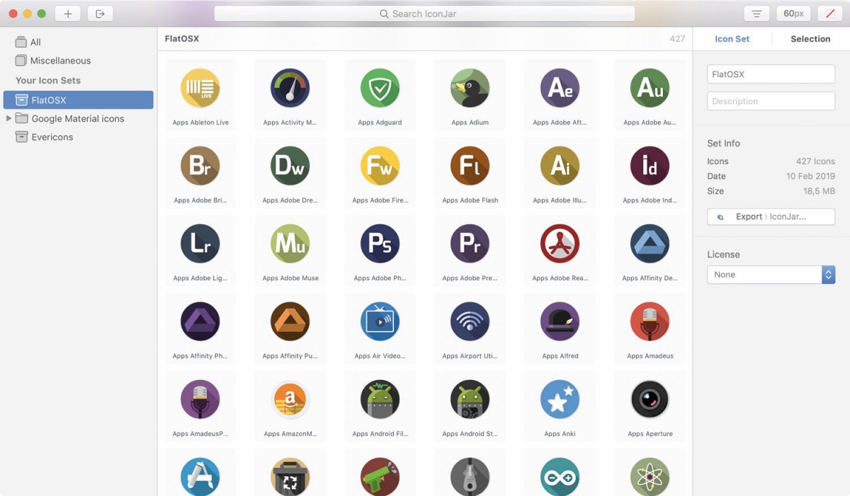Choose the Adobe Premiere Pr icon
Viewport: 850px width, 496px height.
[x=470, y=243]
